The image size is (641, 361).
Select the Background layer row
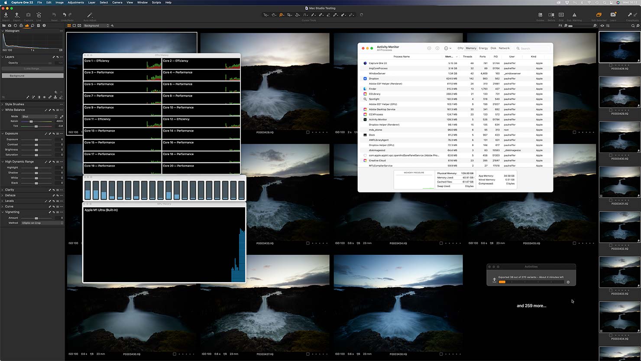click(32, 76)
